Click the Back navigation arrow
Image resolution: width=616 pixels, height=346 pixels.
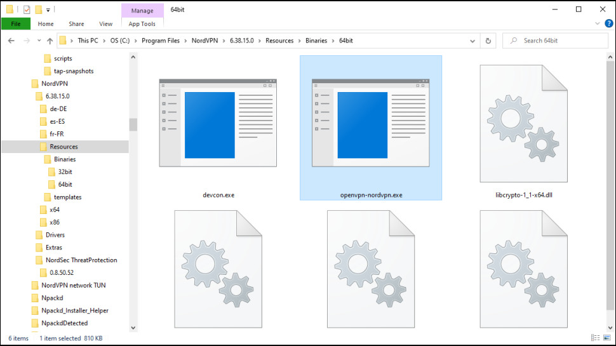click(11, 41)
